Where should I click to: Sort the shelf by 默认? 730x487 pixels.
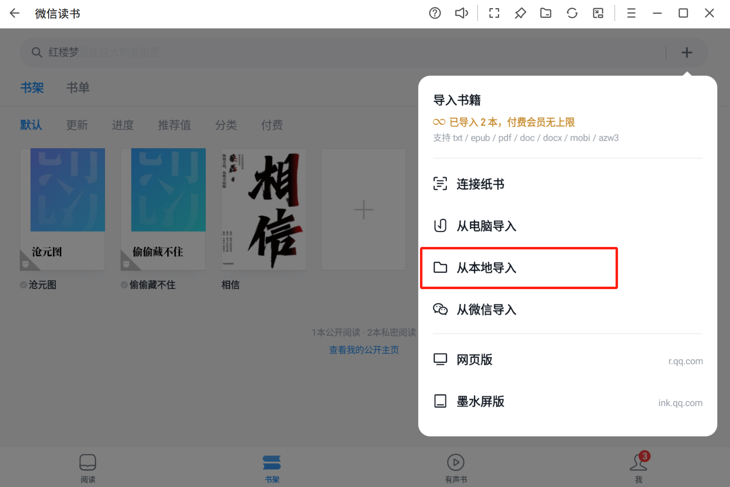pyautogui.click(x=31, y=125)
